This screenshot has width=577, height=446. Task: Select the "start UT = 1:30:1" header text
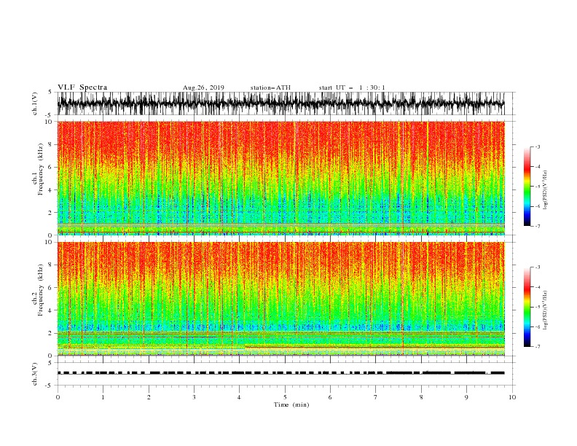tap(352, 87)
